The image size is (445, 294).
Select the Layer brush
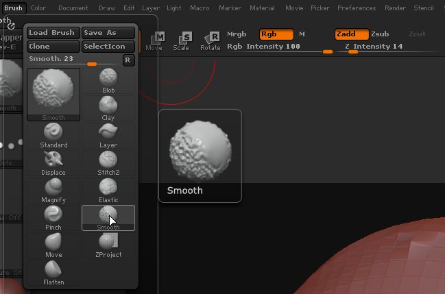108,135
